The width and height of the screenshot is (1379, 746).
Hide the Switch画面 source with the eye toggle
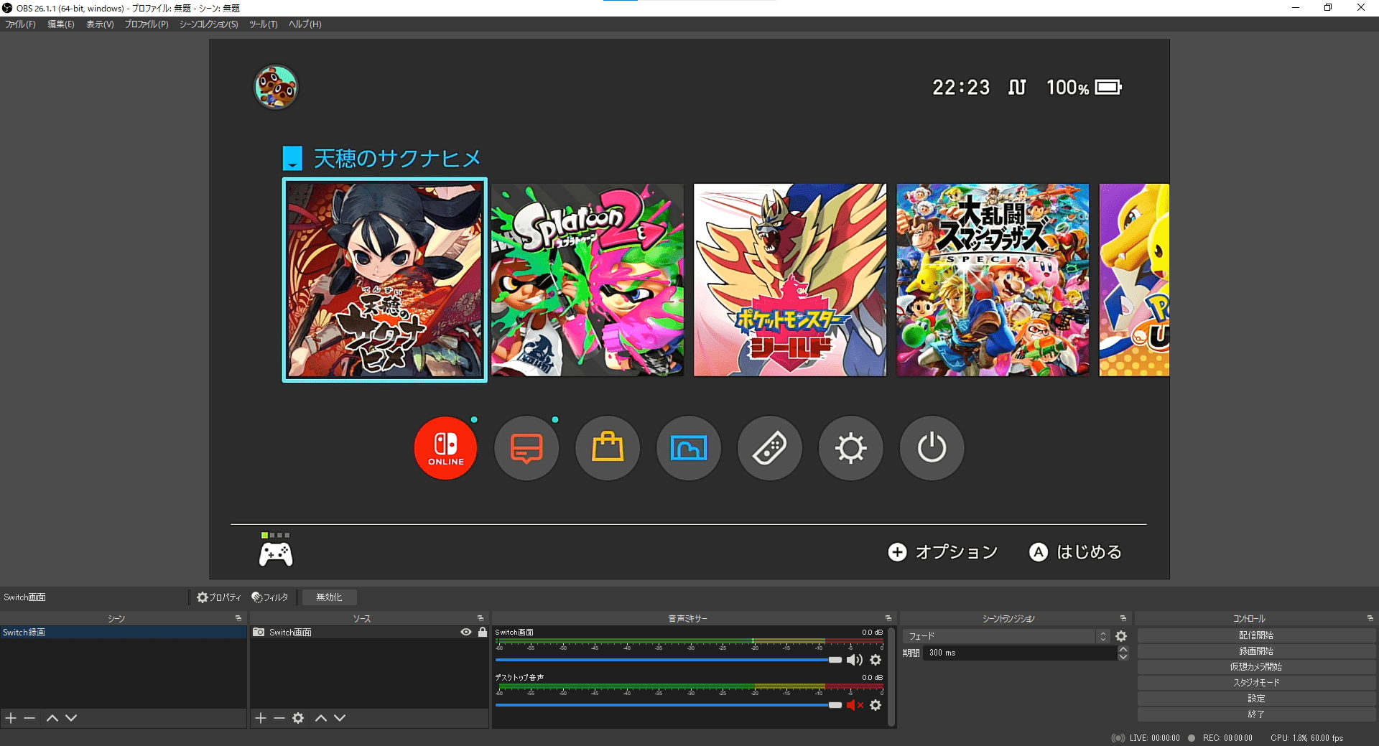click(x=465, y=632)
